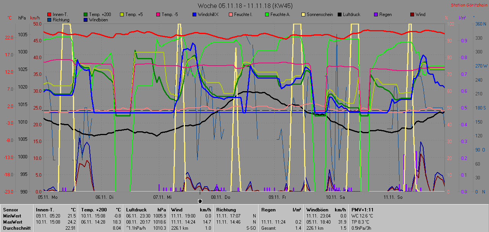The width and height of the screenshot is (489, 232).
Task: Click the 'Richtung' legend label
Action: pyautogui.click(x=61, y=19)
